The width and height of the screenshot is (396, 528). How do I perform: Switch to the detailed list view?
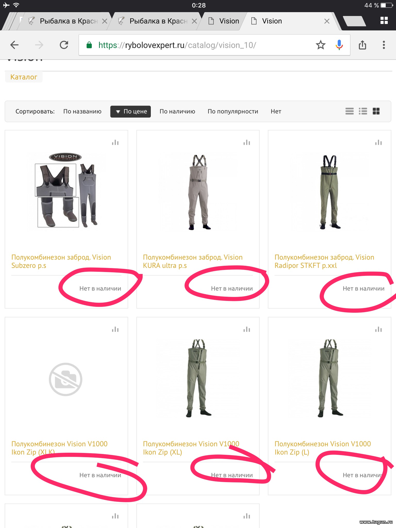coord(363,111)
